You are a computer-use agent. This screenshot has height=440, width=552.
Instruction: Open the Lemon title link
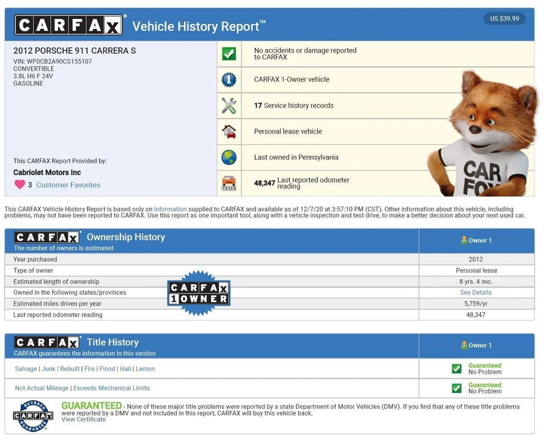pos(145,369)
